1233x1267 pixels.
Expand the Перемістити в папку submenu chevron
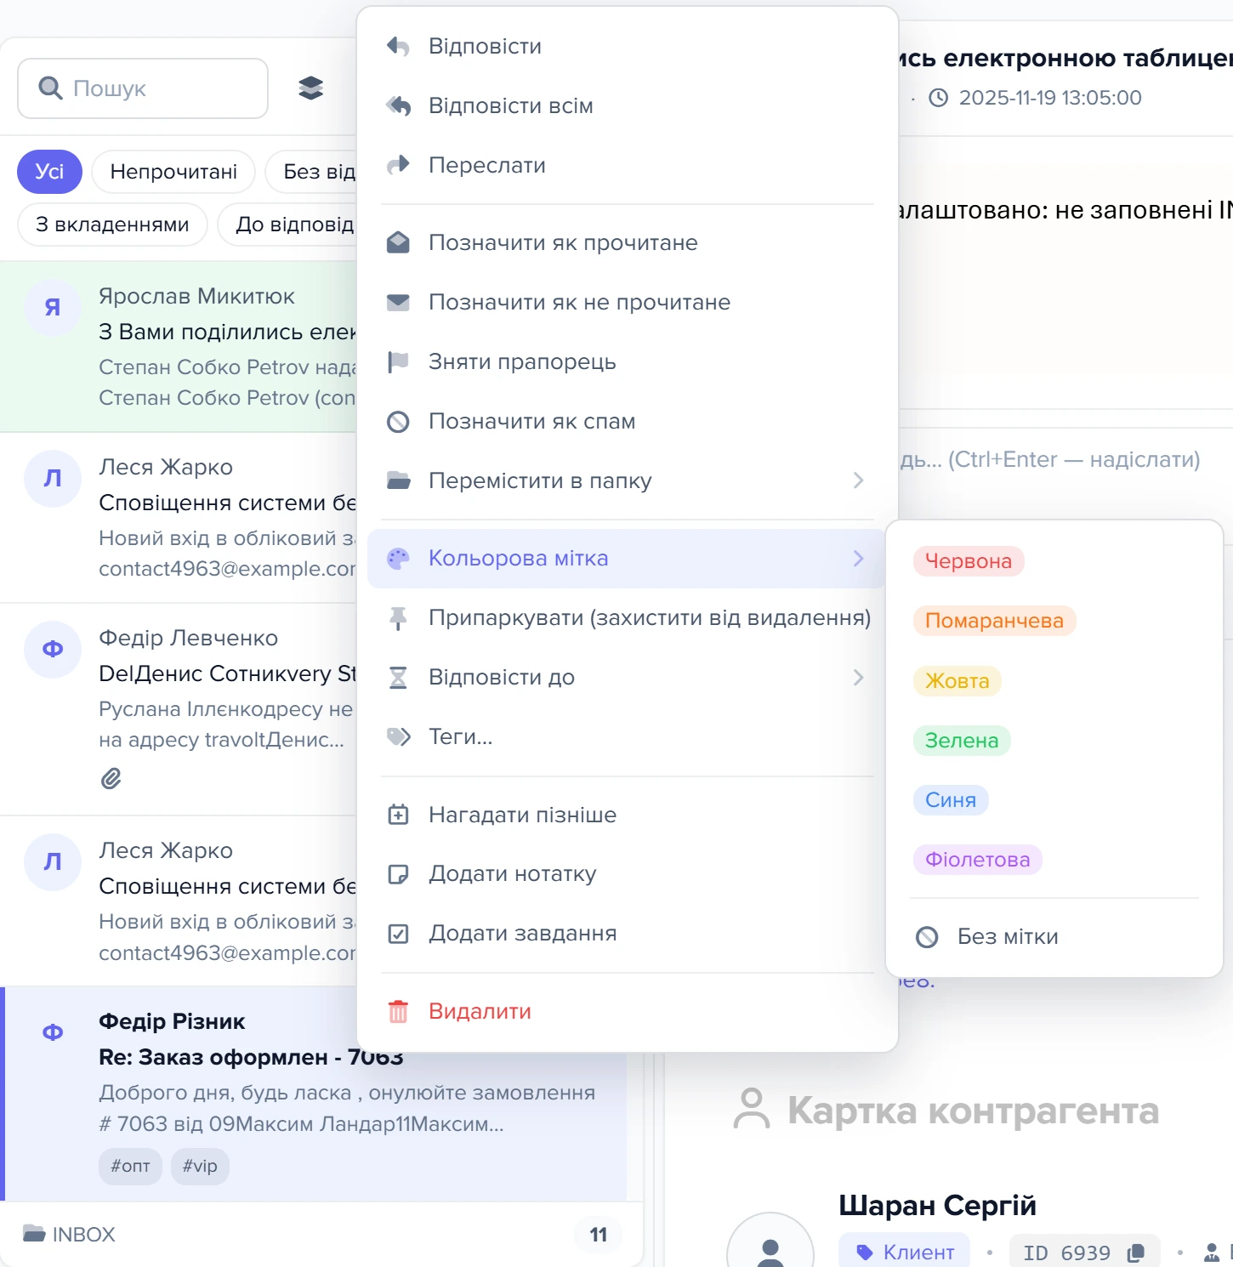tap(859, 480)
